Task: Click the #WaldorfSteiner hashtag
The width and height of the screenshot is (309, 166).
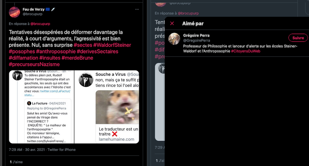Action: coord(112,45)
